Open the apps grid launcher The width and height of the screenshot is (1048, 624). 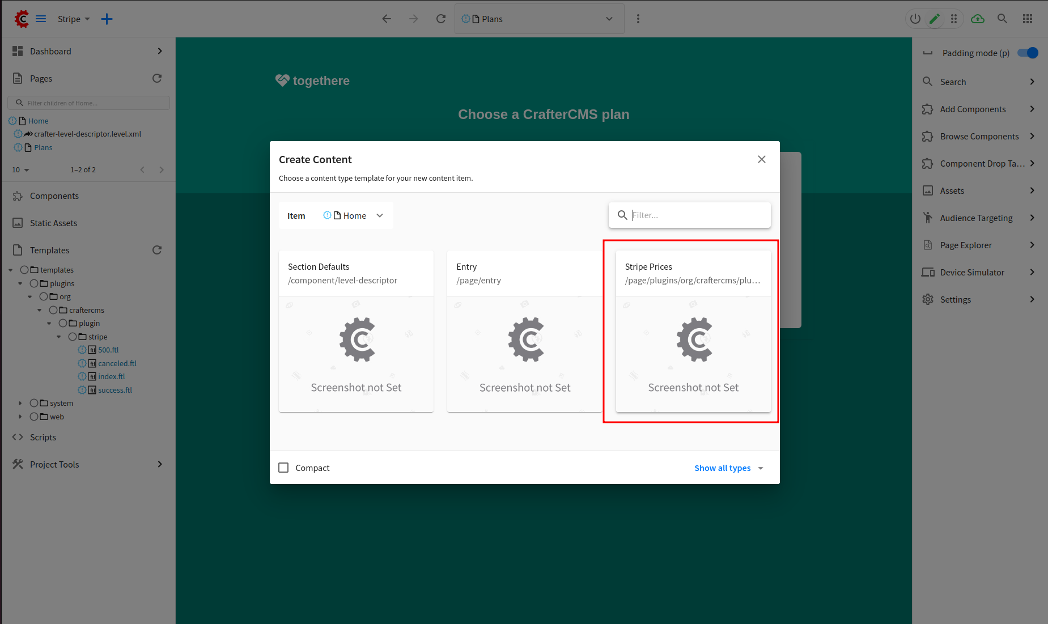point(1028,19)
